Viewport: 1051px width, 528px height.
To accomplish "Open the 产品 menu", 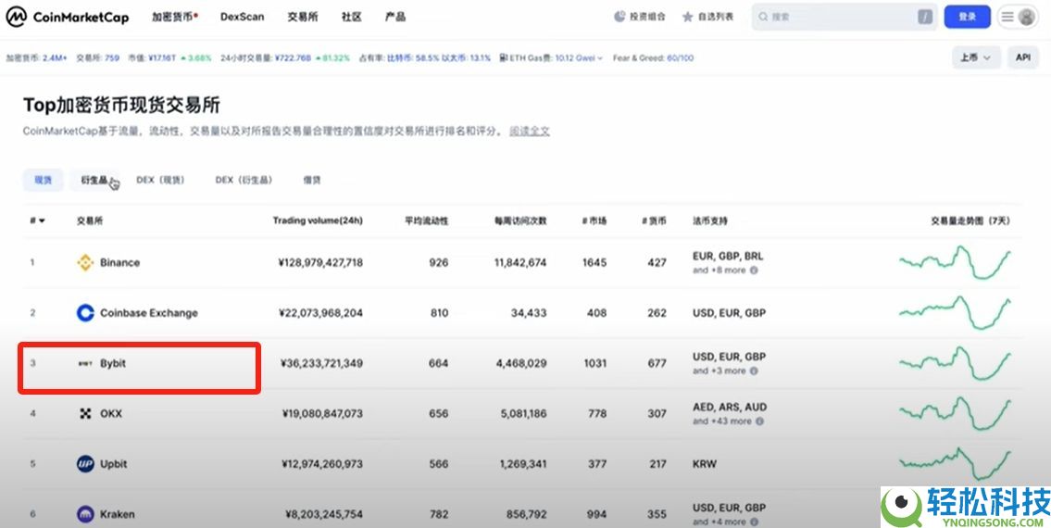I will [x=395, y=17].
